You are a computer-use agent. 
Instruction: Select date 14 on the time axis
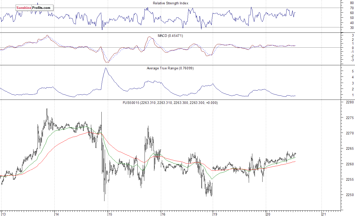[57, 214]
